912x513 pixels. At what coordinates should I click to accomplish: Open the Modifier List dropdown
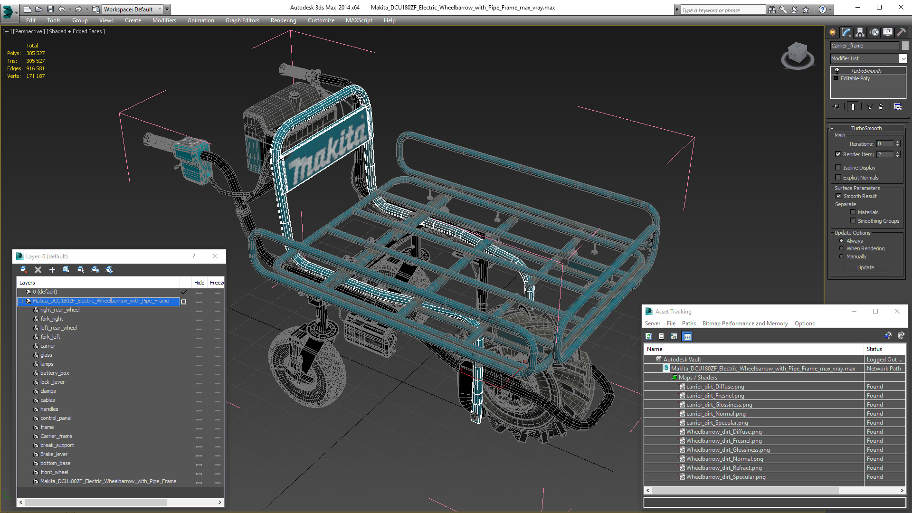903,58
